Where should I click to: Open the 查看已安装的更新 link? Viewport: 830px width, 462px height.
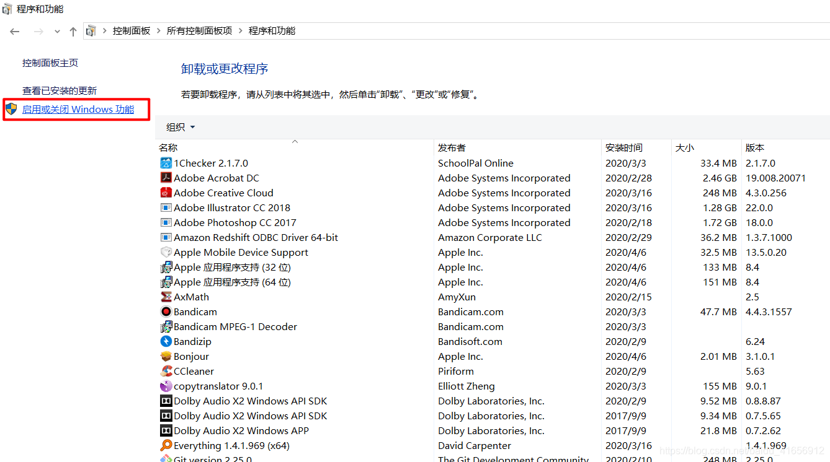click(x=60, y=90)
